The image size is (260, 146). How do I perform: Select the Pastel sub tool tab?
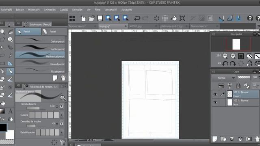[x=54, y=32]
